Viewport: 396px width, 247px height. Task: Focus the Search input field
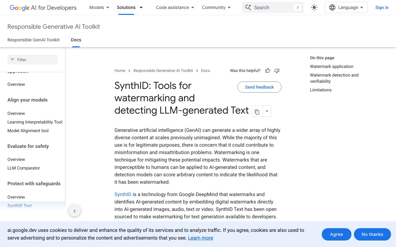[272, 7]
